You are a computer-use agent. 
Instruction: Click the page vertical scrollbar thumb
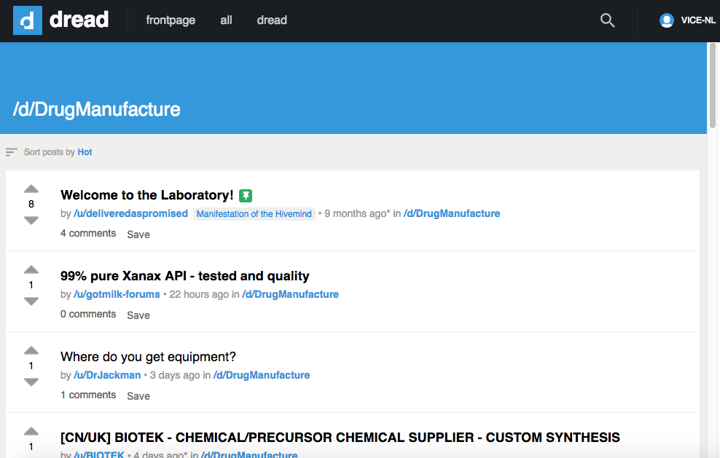pyautogui.click(x=713, y=85)
